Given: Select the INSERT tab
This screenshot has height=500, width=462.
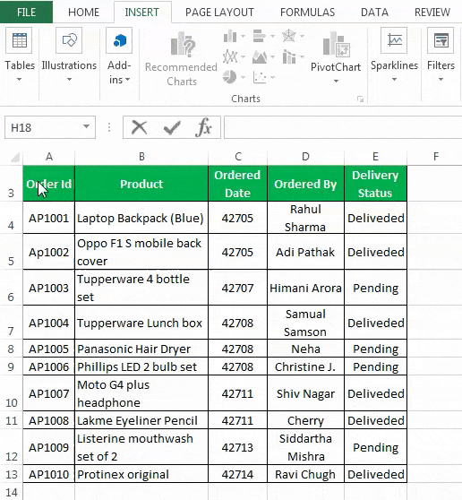Looking at the screenshot, I should point(142,13).
